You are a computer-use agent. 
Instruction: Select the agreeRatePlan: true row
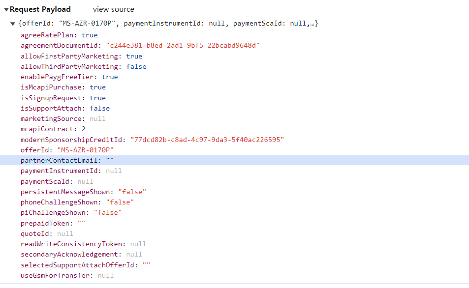click(x=59, y=35)
